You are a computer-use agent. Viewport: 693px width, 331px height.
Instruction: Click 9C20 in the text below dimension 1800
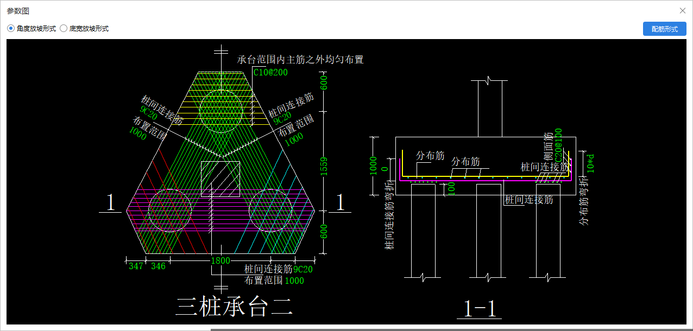[x=303, y=269]
